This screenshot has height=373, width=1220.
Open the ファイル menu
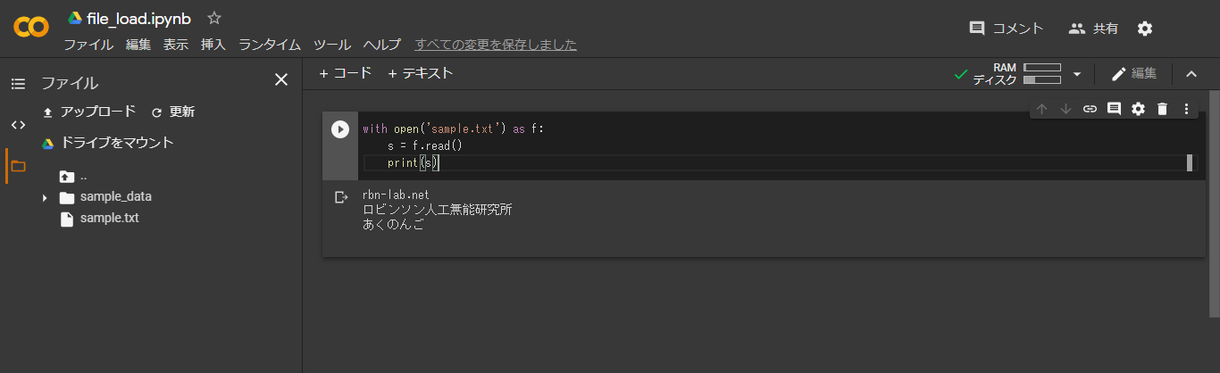(x=88, y=45)
